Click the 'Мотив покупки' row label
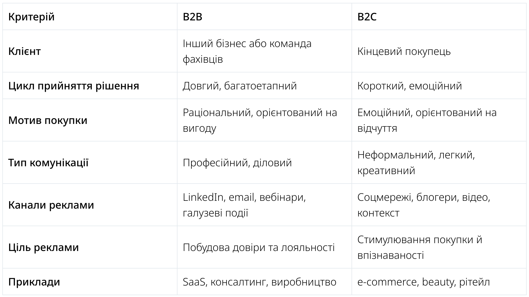 tap(48, 120)
